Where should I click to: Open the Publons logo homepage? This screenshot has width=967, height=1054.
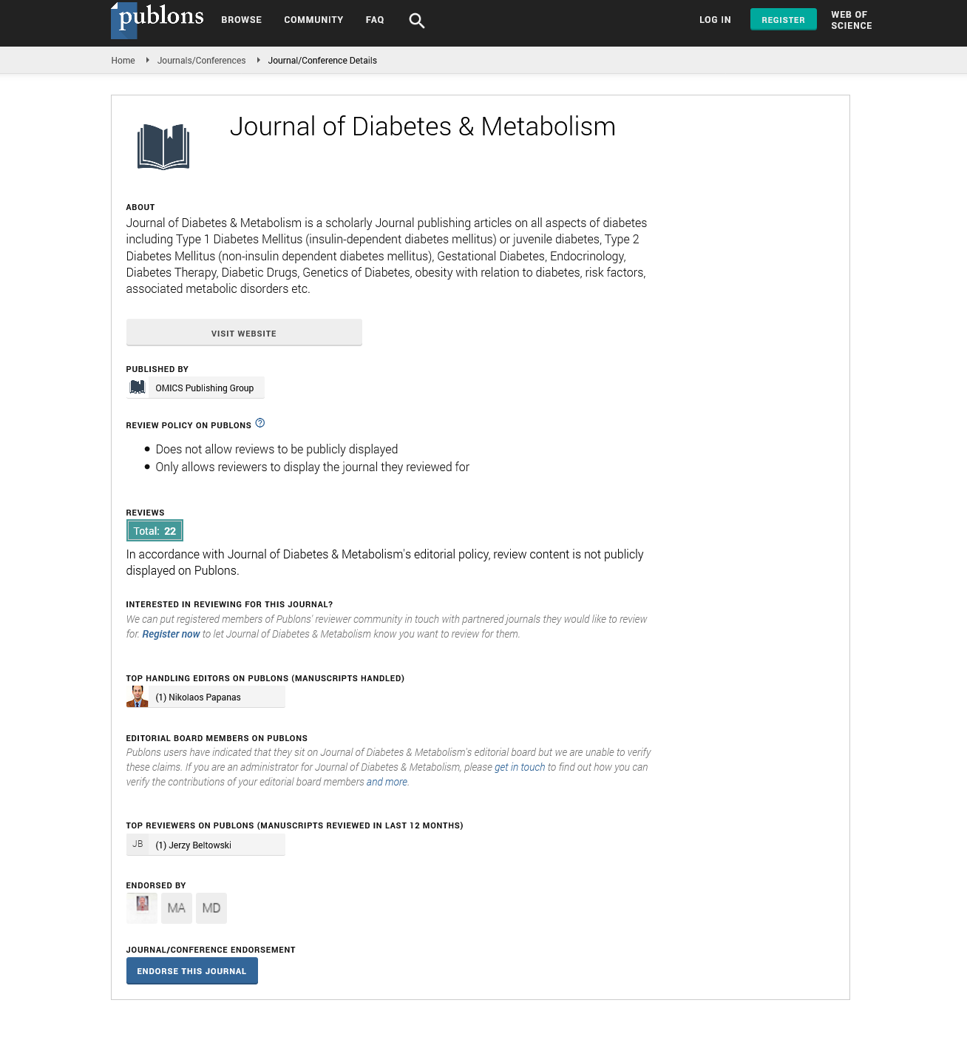157,20
